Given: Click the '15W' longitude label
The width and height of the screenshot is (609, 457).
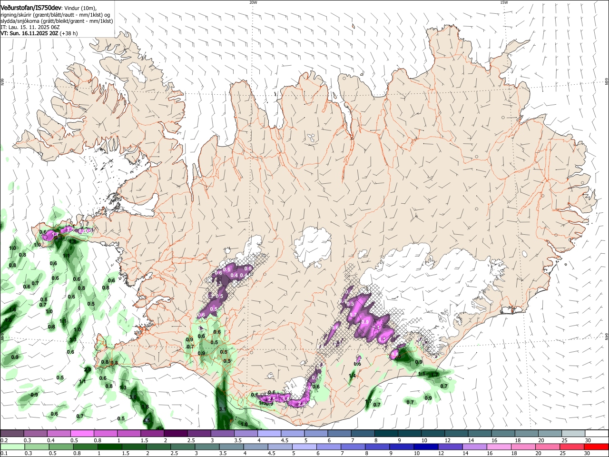Looking at the screenshot, I should pyautogui.click(x=504, y=2).
